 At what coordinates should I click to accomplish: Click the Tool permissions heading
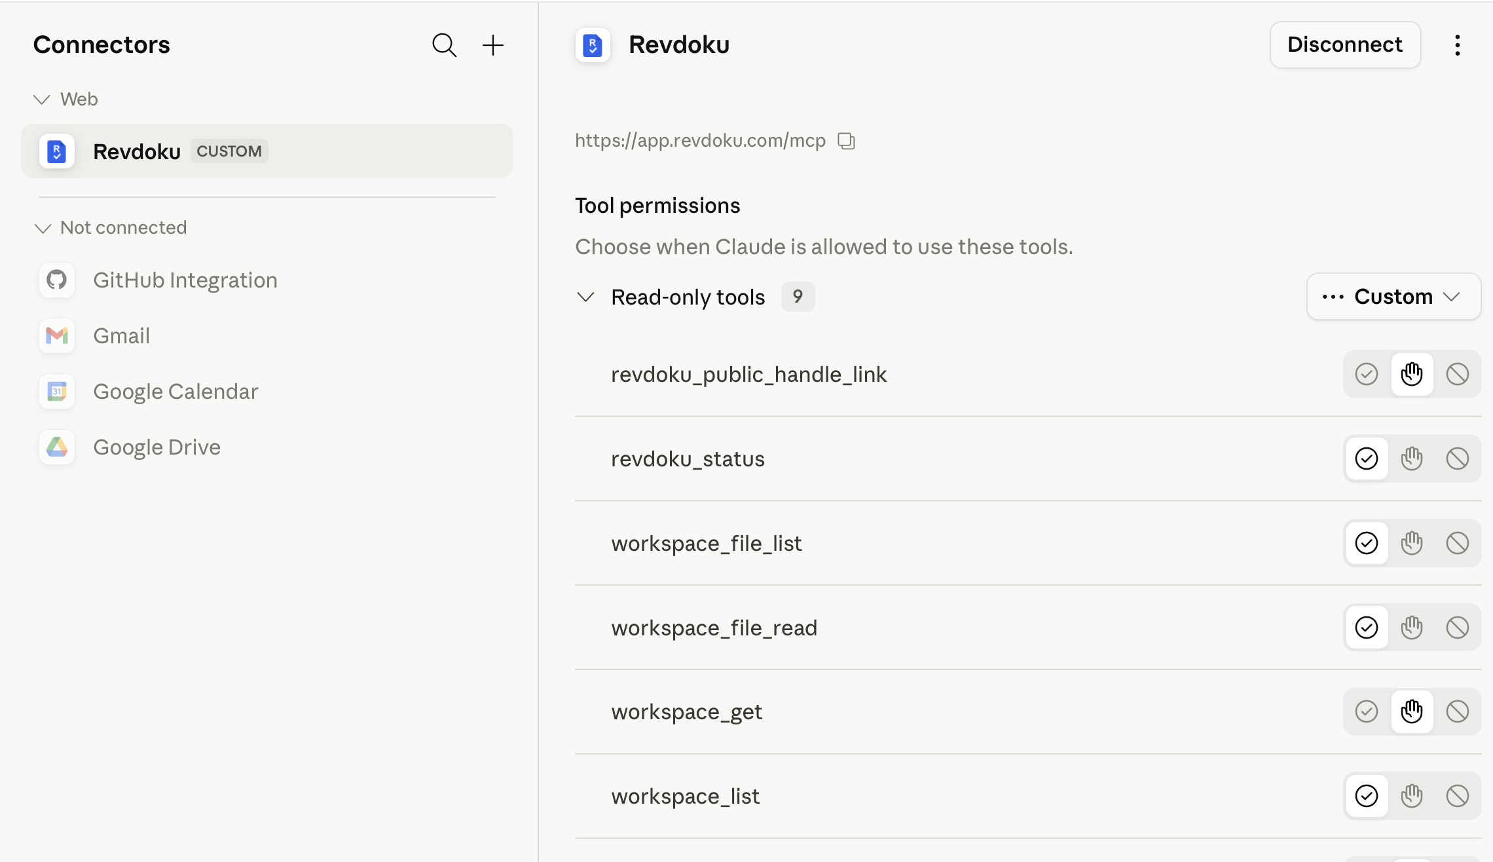(x=657, y=206)
